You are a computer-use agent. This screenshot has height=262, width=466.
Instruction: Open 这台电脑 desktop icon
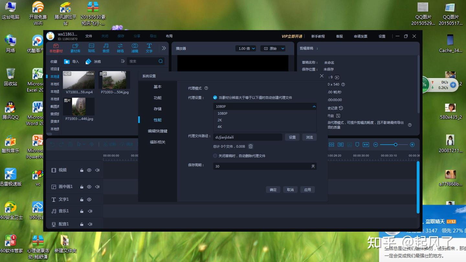tap(10, 11)
